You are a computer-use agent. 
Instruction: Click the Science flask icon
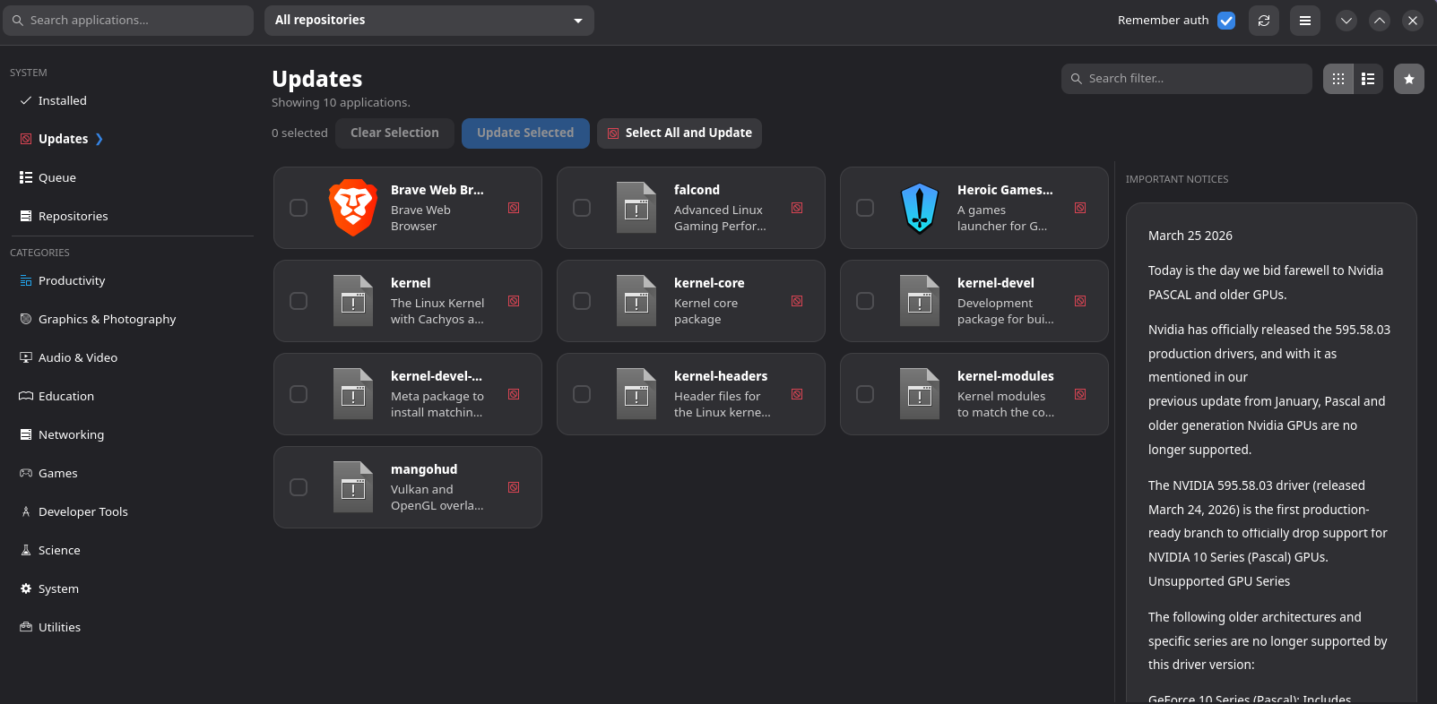click(x=26, y=550)
